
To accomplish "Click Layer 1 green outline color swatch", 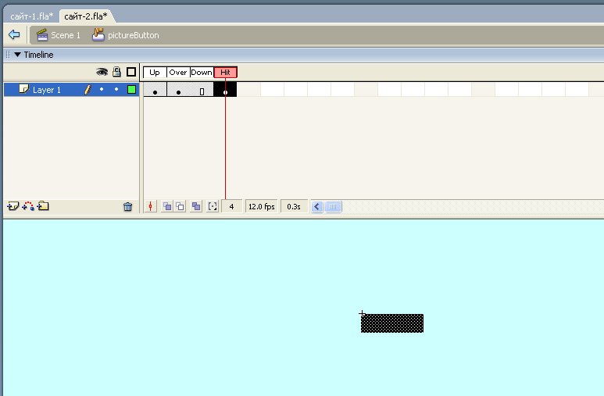I will pos(131,90).
